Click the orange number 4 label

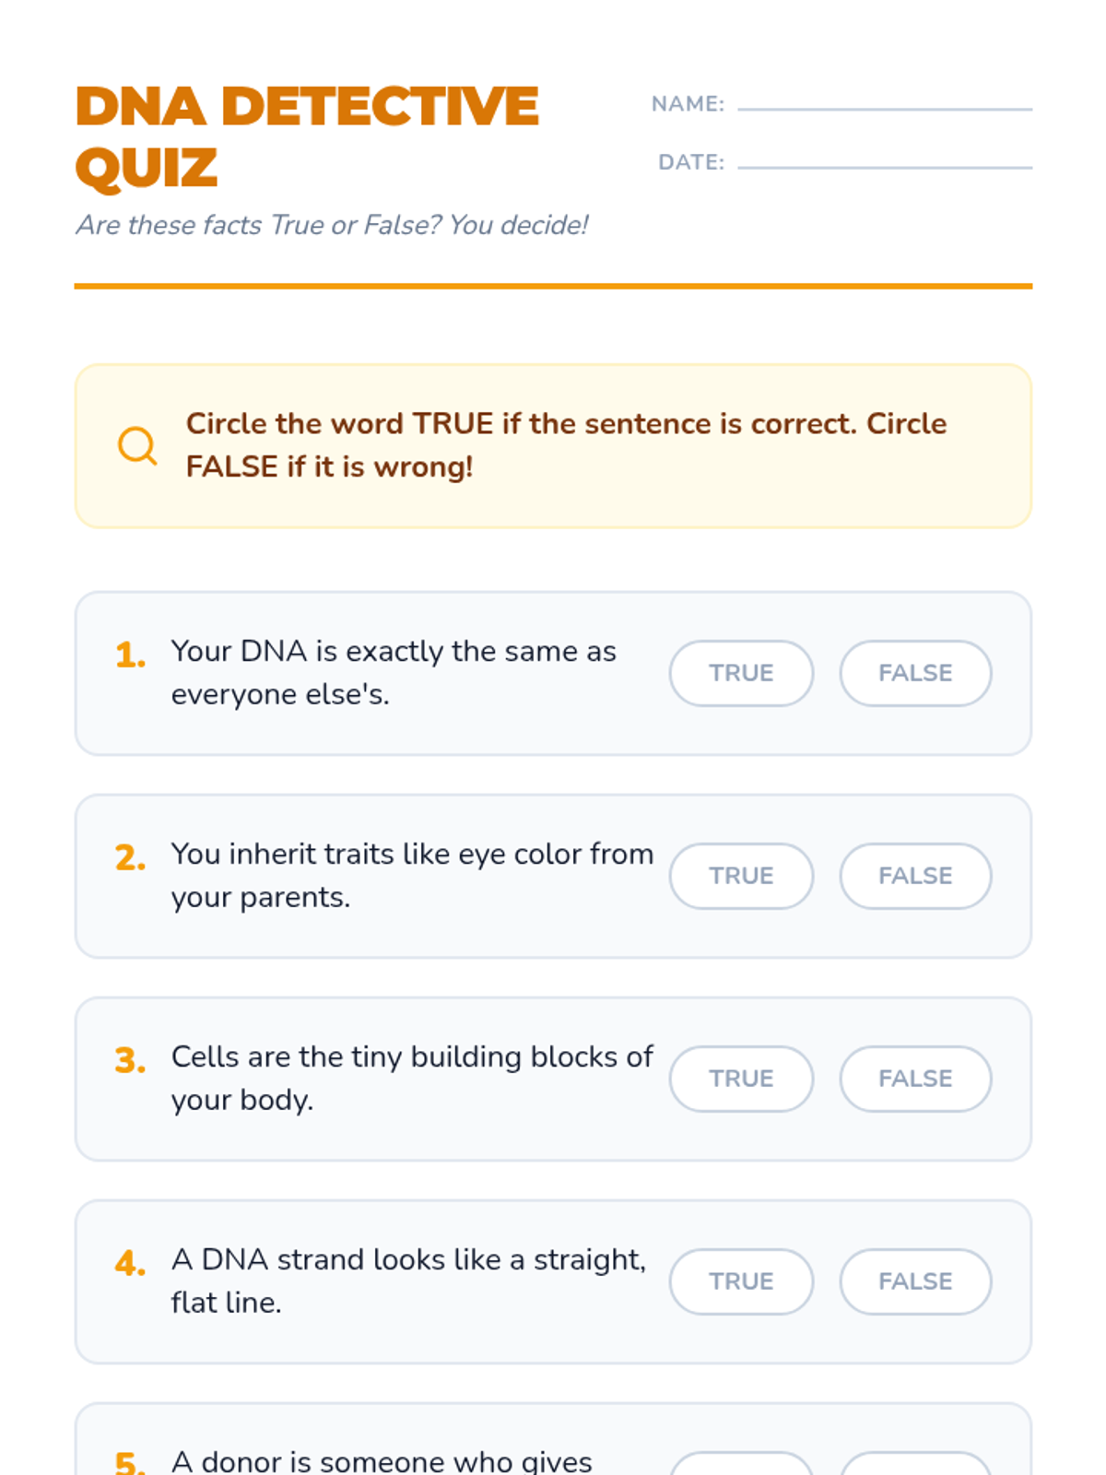point(130,1264)
